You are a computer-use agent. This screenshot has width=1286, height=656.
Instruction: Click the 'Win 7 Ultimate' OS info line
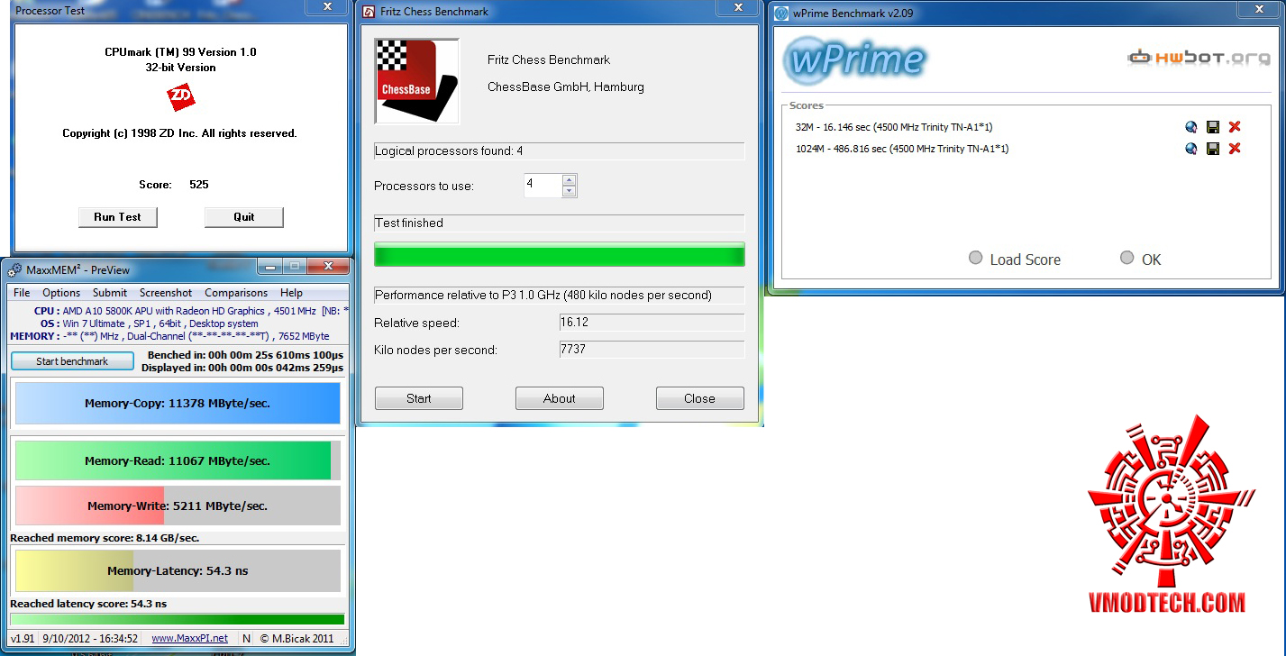pos(150,323)
